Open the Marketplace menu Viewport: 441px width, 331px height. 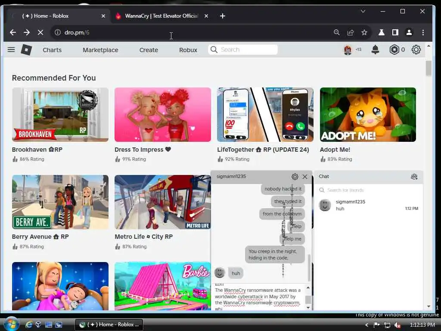coord(100,50)
